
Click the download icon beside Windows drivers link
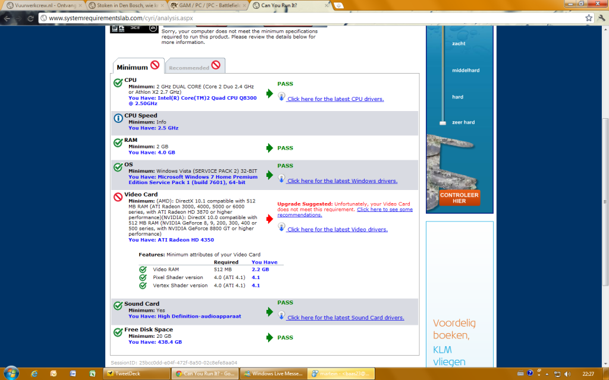(281, 178)
